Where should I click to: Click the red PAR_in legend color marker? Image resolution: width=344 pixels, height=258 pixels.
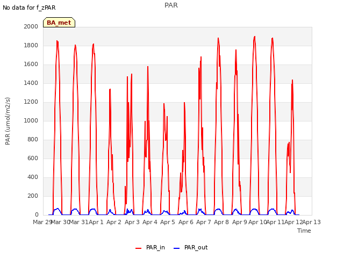[139, 248]
